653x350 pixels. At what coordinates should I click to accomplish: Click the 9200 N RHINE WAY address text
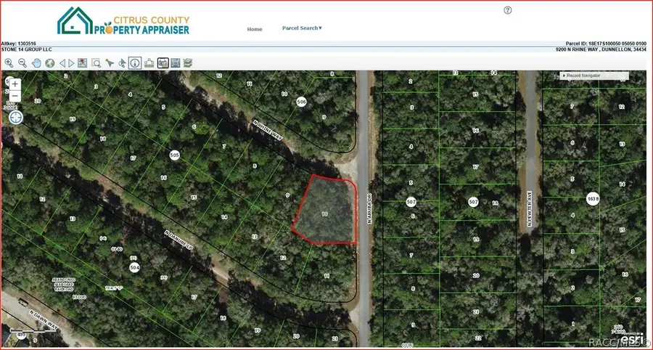601,49
